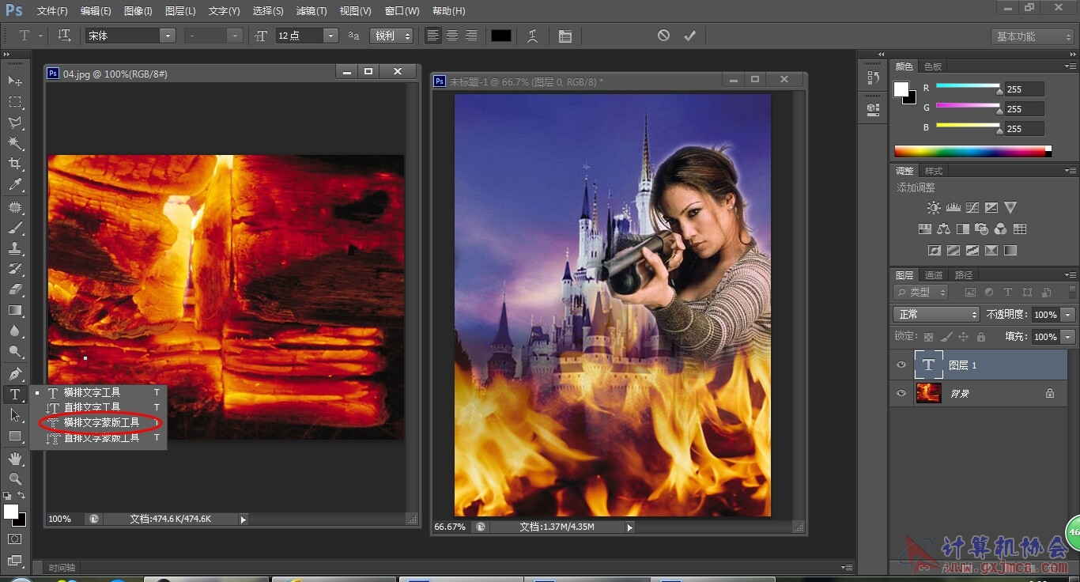Select the Zoom tool in toolbox
1080x582 pixels.
point(15,478)
